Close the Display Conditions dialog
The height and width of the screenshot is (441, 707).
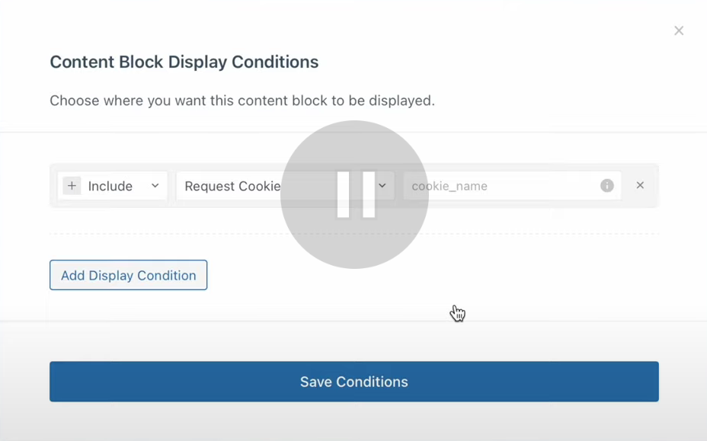[x=679, y=31]
